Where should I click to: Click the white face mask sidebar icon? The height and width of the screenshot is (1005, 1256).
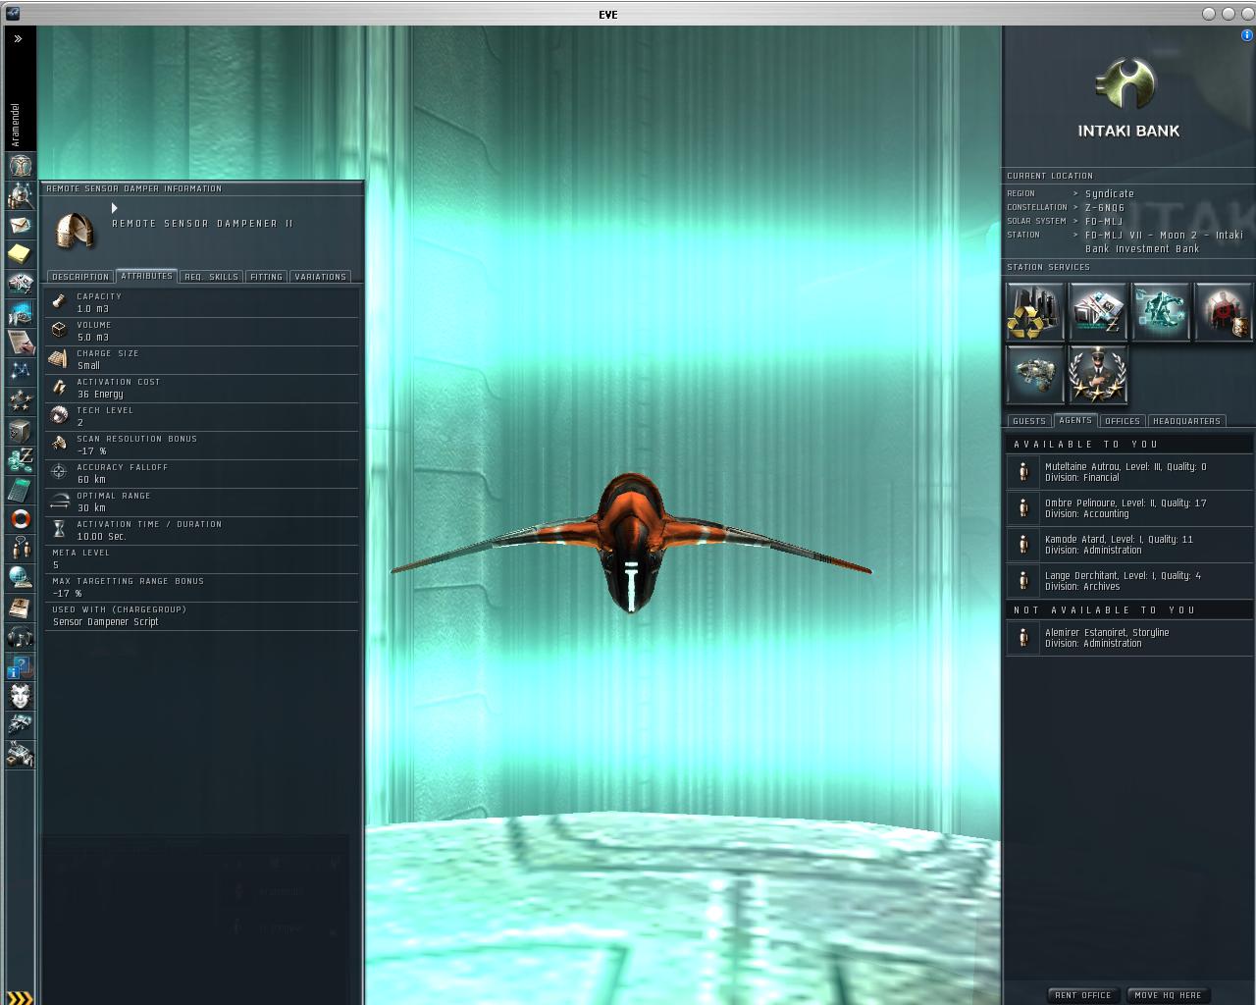20,695
